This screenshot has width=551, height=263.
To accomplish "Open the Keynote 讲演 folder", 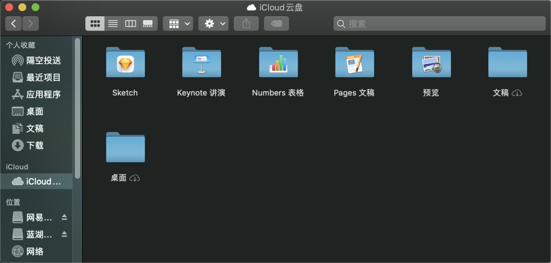I will tap(202, 62).
